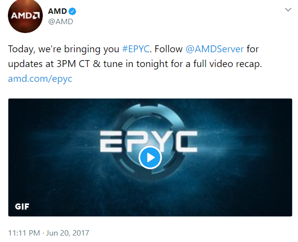Screen dimensions: 298x242
Task: Click the GIF label badge on the media
Action: 22,207
